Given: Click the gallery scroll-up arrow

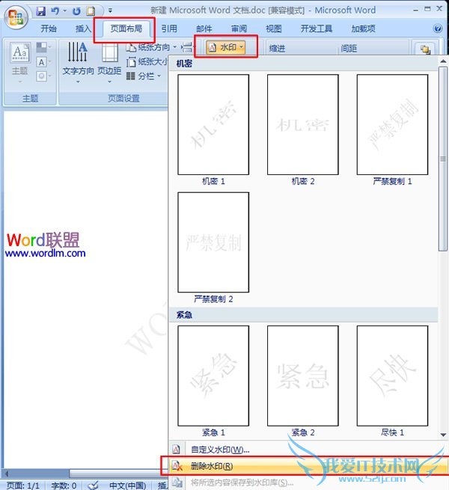Looking at the screenshot, I should 443,61.
